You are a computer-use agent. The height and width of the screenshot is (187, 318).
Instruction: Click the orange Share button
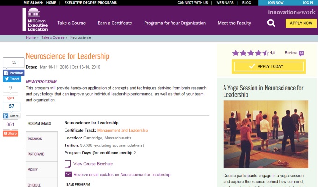[x=10, y=133]
